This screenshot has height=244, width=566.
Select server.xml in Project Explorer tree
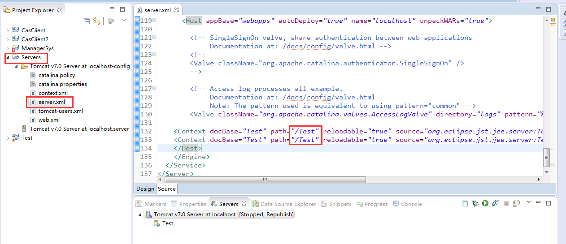52,102
